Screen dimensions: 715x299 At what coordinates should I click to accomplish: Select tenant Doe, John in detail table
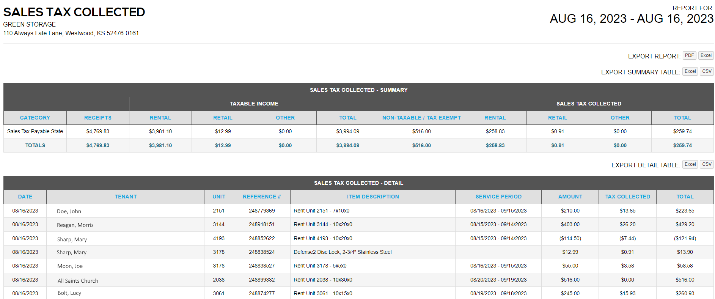coord(69,211)
